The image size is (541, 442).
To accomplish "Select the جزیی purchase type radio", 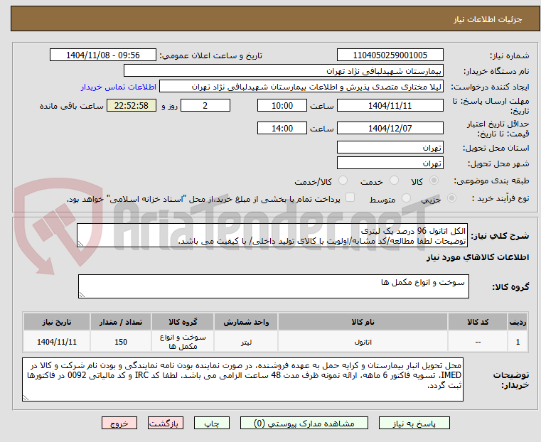I will click(451, 198).
